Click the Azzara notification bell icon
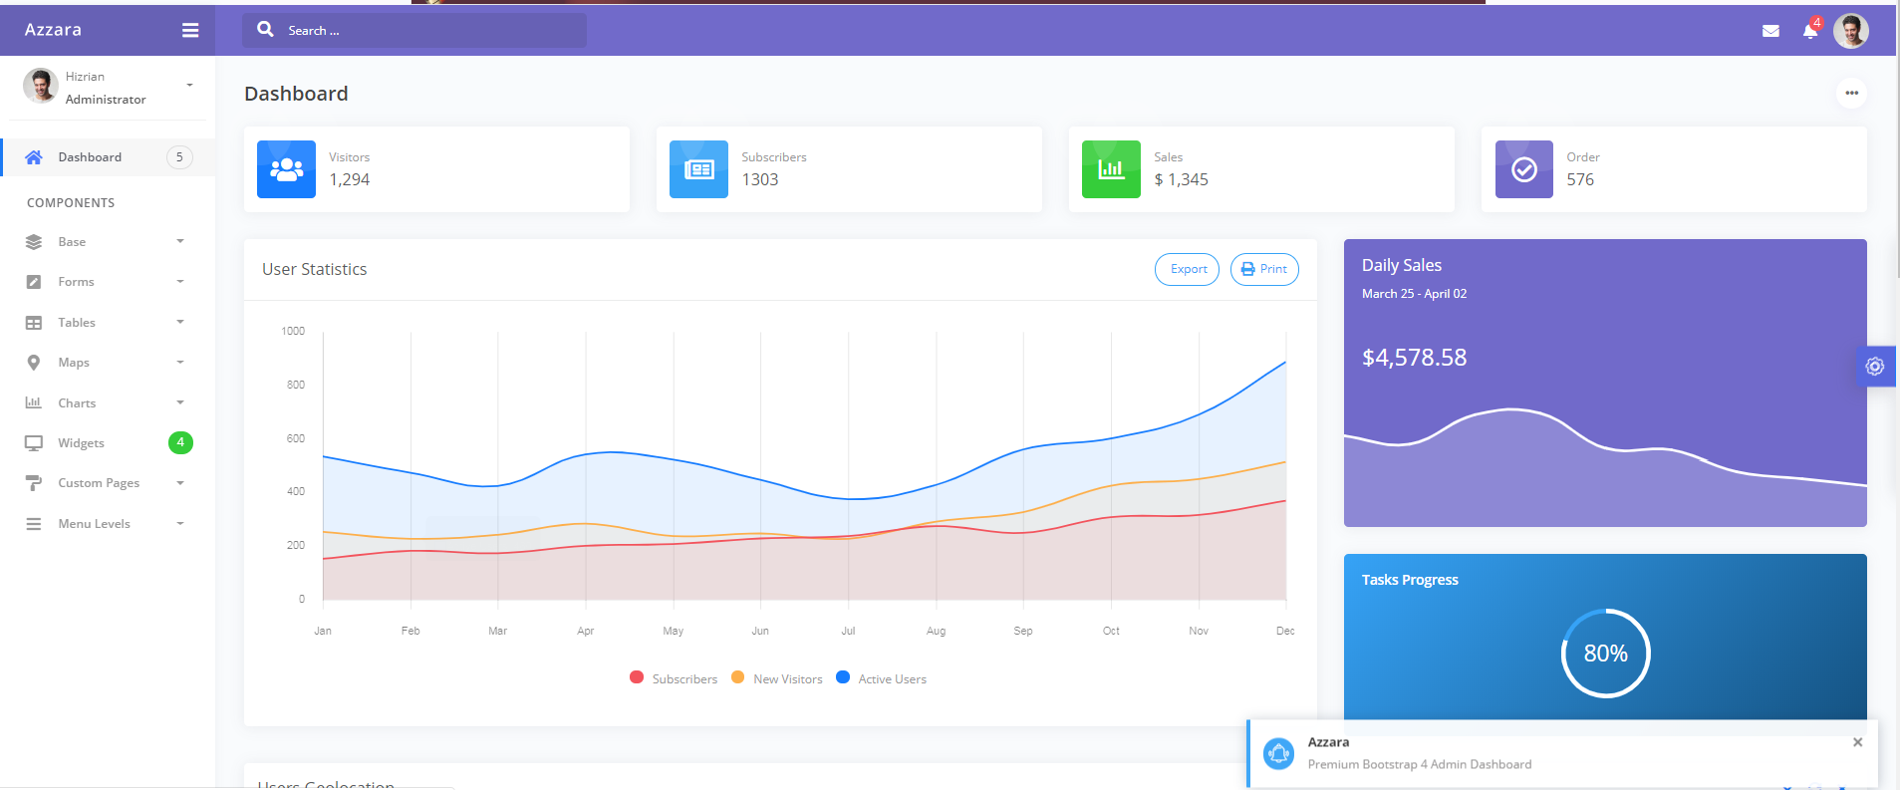The image size is (1900, 790). pos(1278,754)
